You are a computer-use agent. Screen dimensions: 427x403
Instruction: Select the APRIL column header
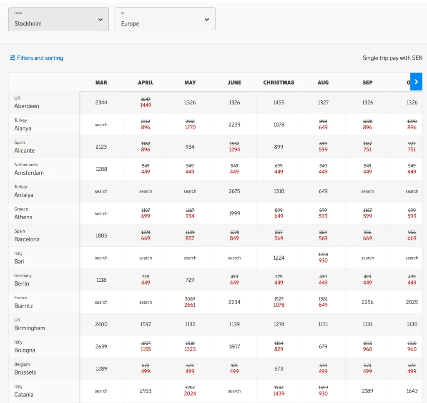146,83
